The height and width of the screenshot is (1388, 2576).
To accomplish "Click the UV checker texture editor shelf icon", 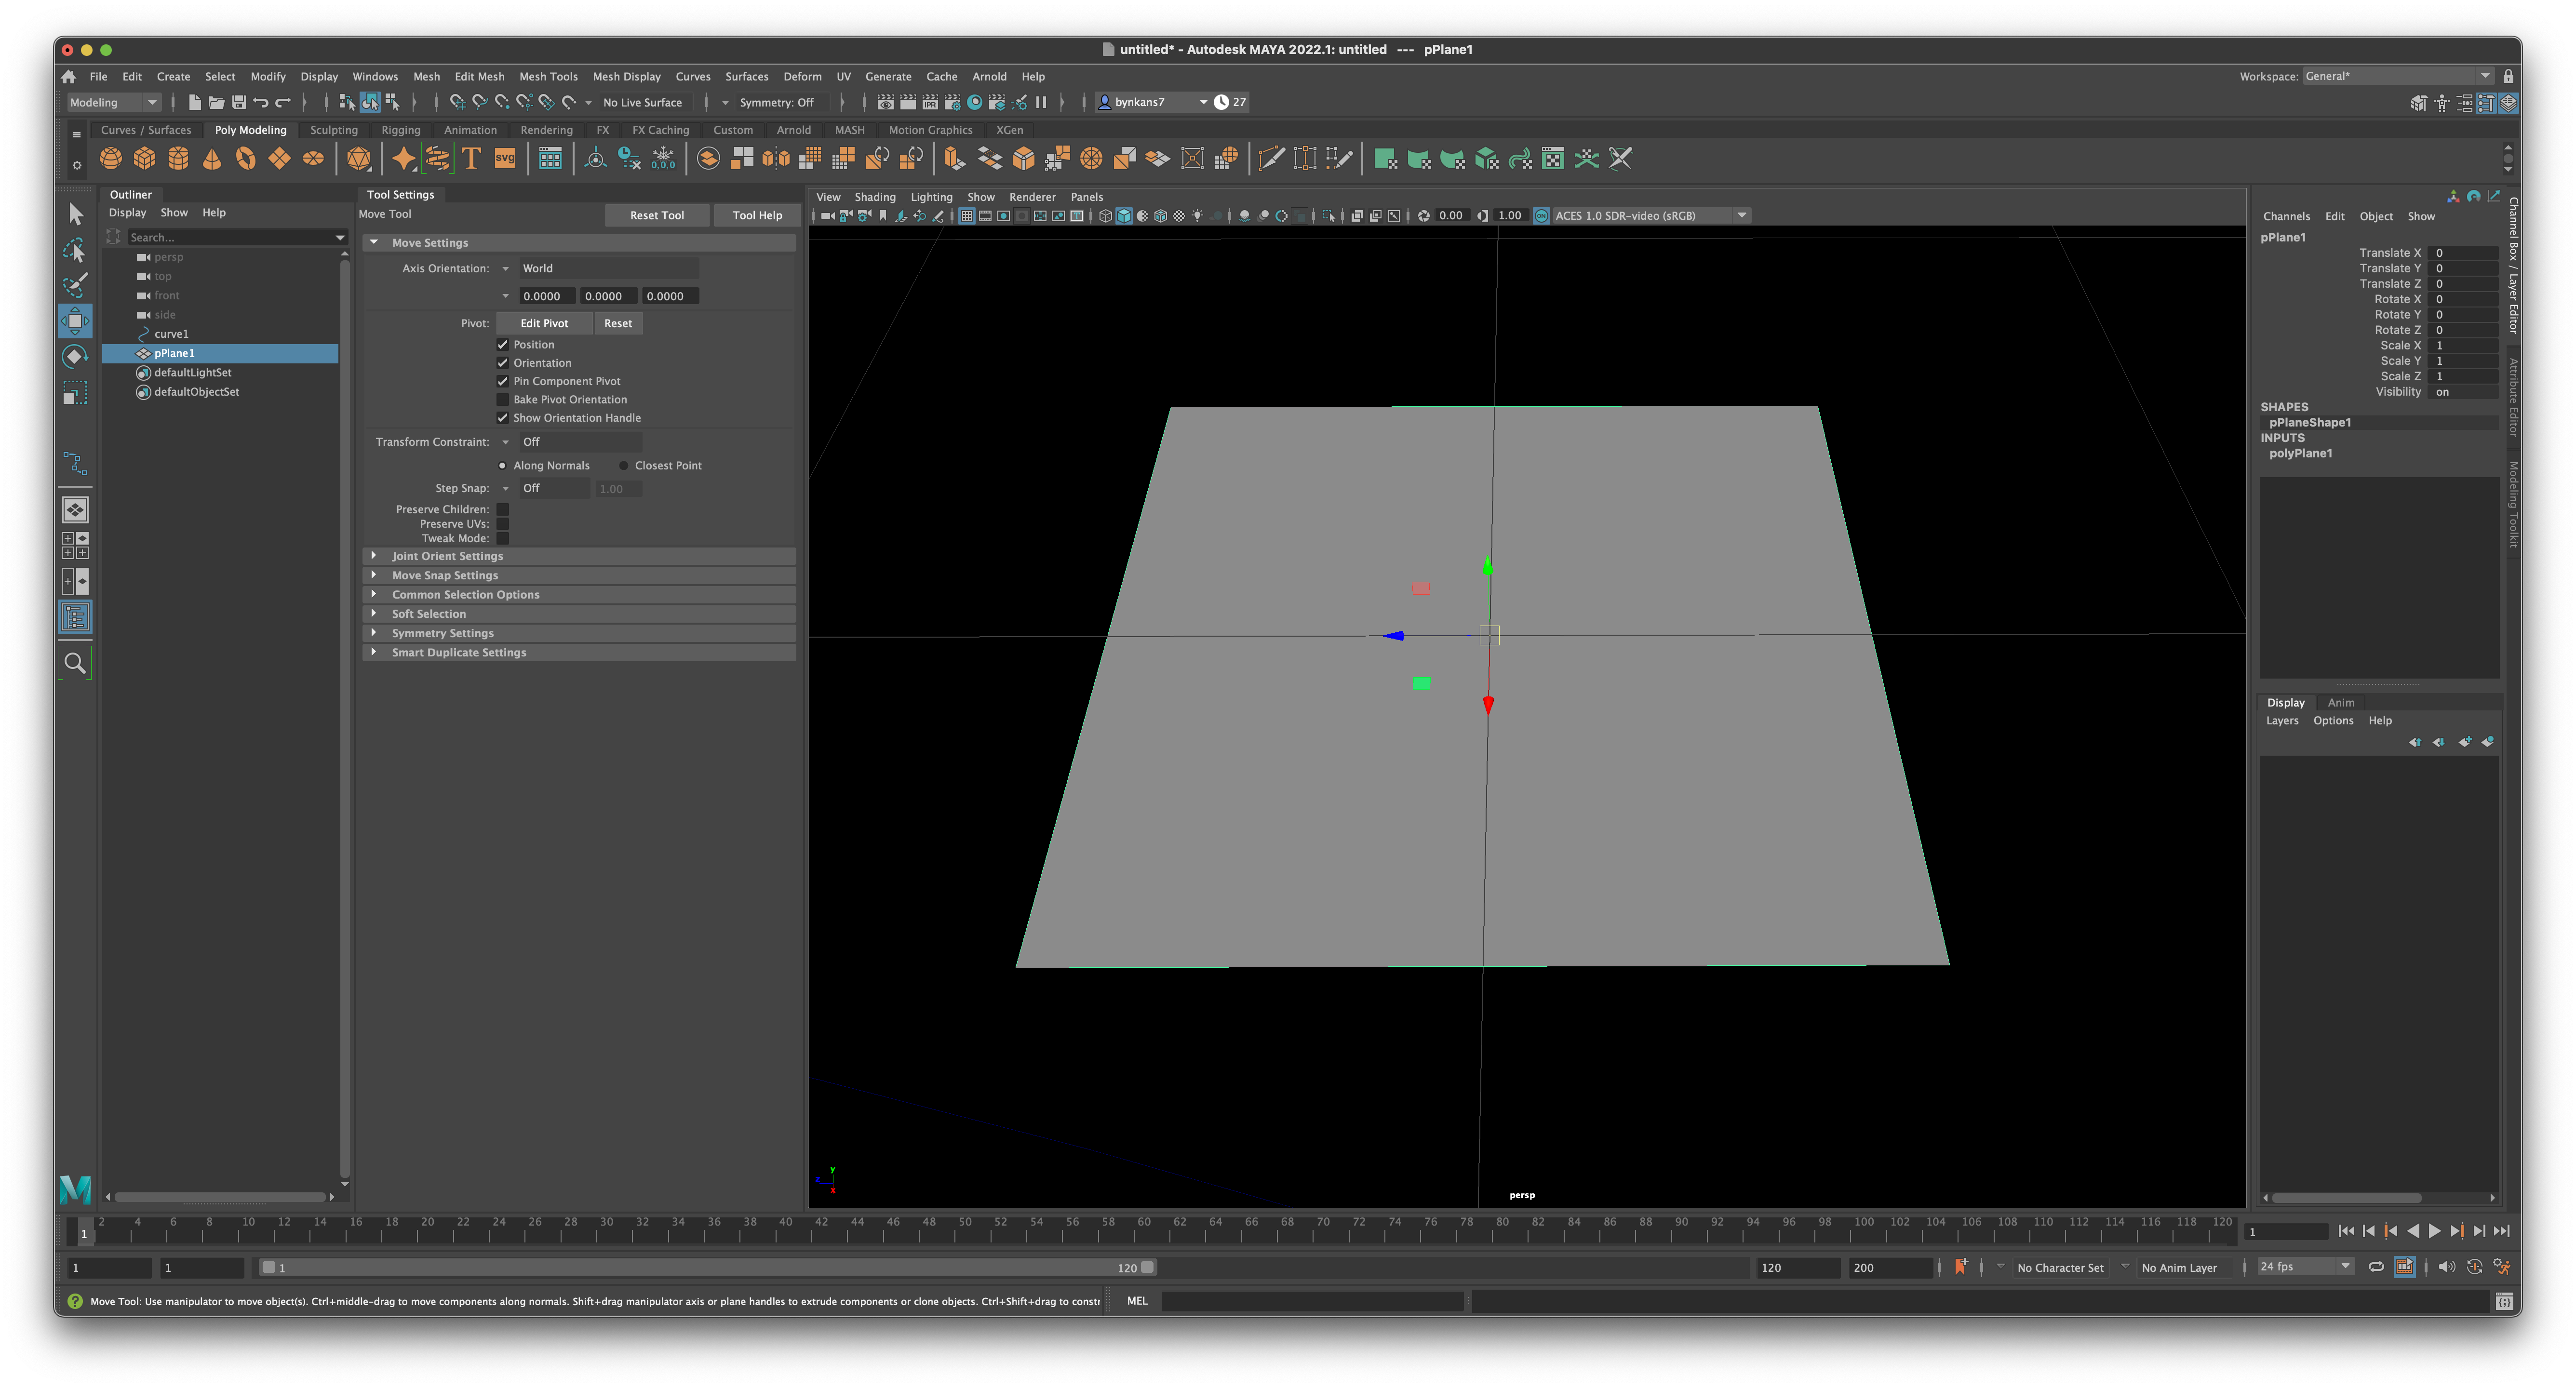I will tap(1552, 159).
